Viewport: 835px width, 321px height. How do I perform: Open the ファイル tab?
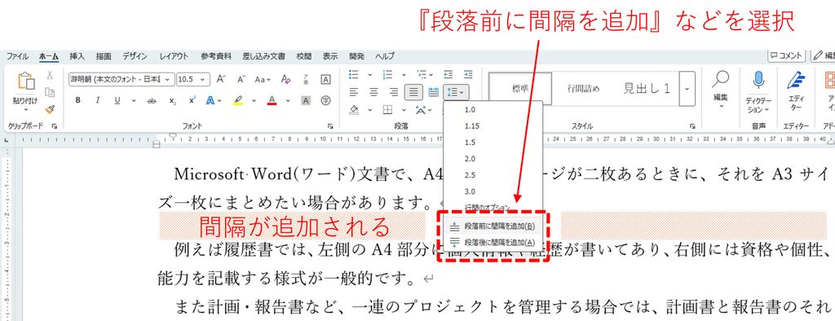18,56
